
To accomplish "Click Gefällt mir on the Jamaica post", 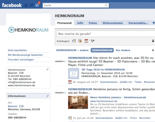I will click(x=121, y=118).
